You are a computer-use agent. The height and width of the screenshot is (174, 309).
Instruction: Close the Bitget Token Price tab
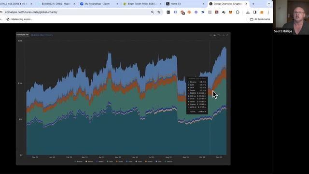160,4
